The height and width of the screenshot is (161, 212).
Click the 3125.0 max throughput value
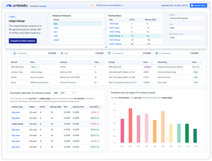tap(146, 77)
